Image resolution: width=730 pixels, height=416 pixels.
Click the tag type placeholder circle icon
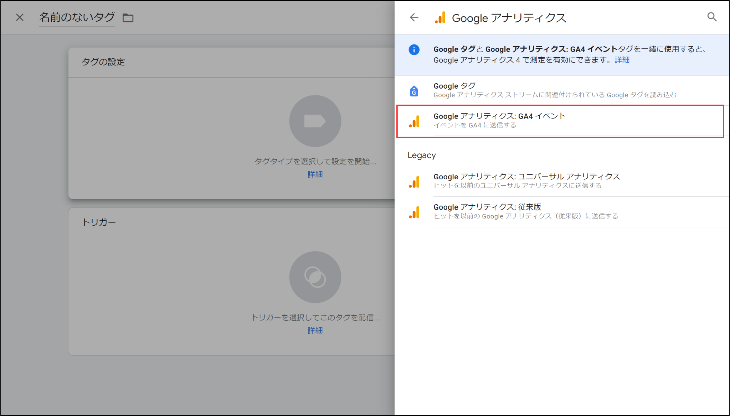click(315, 121)
